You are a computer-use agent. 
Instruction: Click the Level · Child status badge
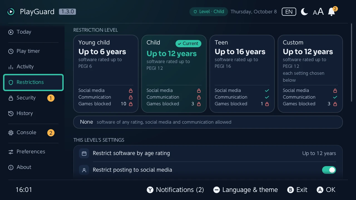coord(209,12)
